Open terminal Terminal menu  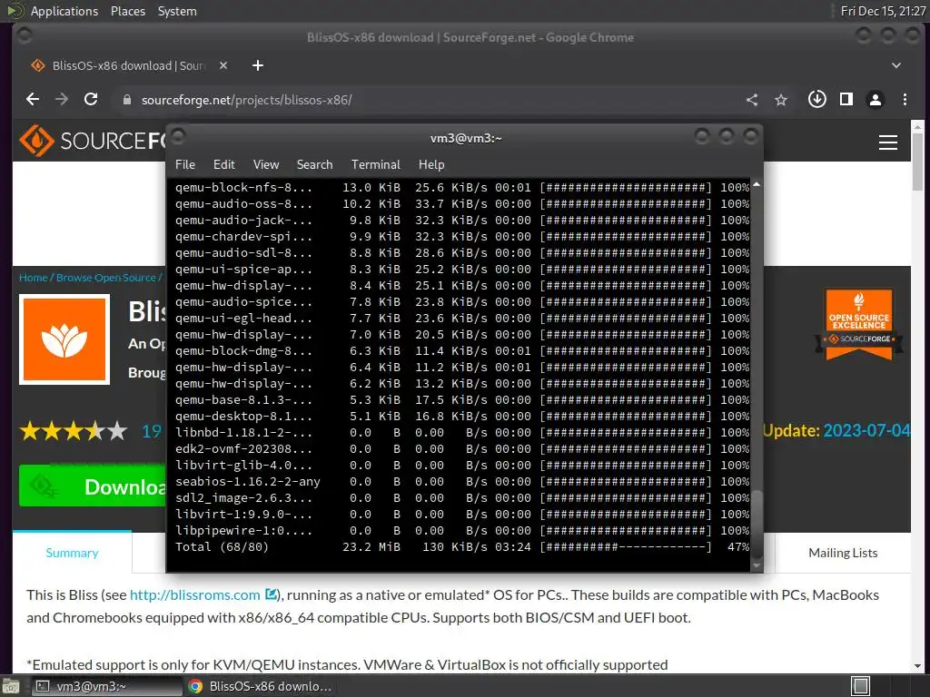(x=375, y=165)
